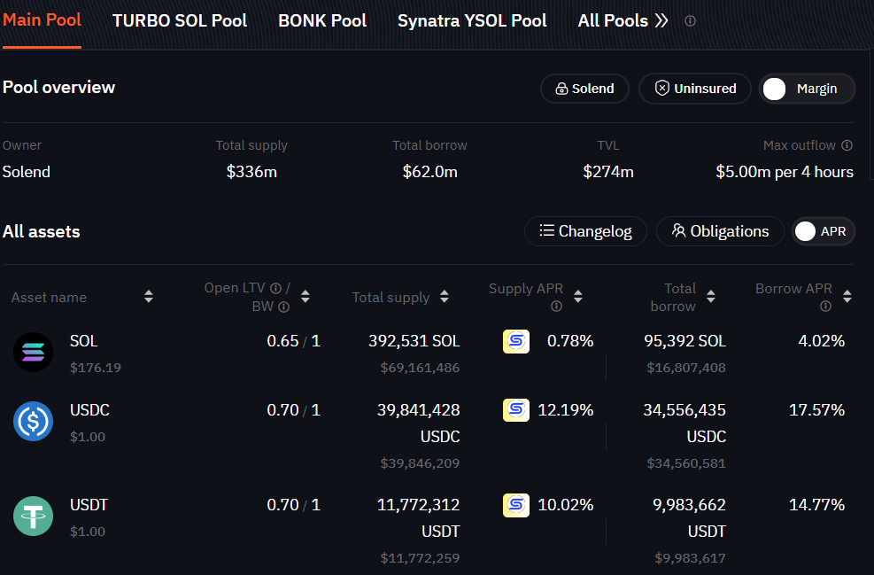874x575 pixels.
Task: Click the 14.77% borrow APR value
Action: point(817,505)
